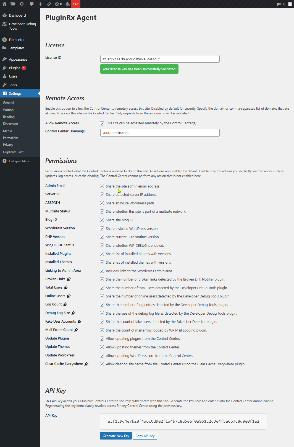Open the broken links icon showing 0
The height and width of the screenshot is (447, 294).
(58, 4)
